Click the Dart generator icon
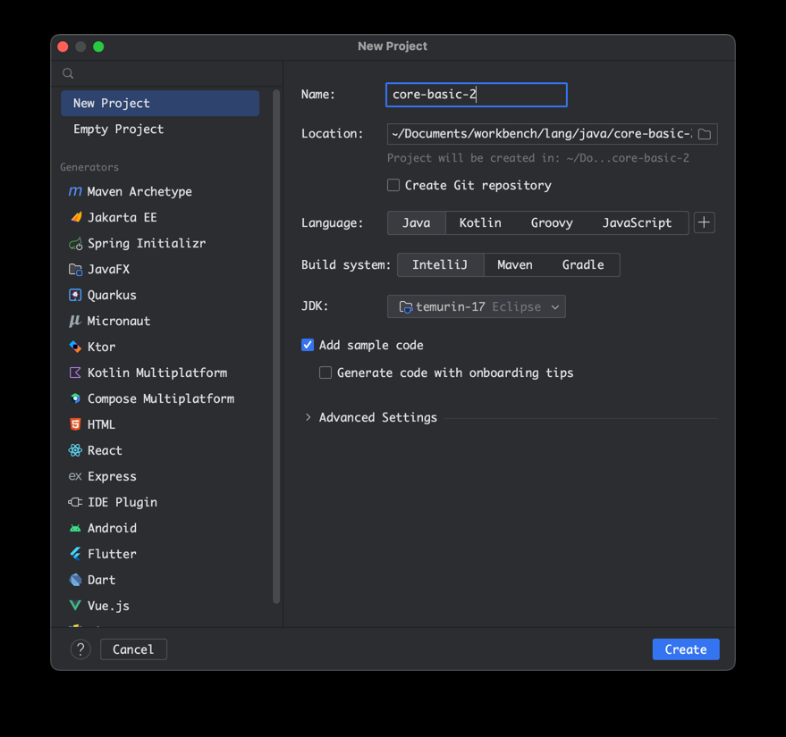The height and width of the screenshot is (737, 786). coord(75,580)
